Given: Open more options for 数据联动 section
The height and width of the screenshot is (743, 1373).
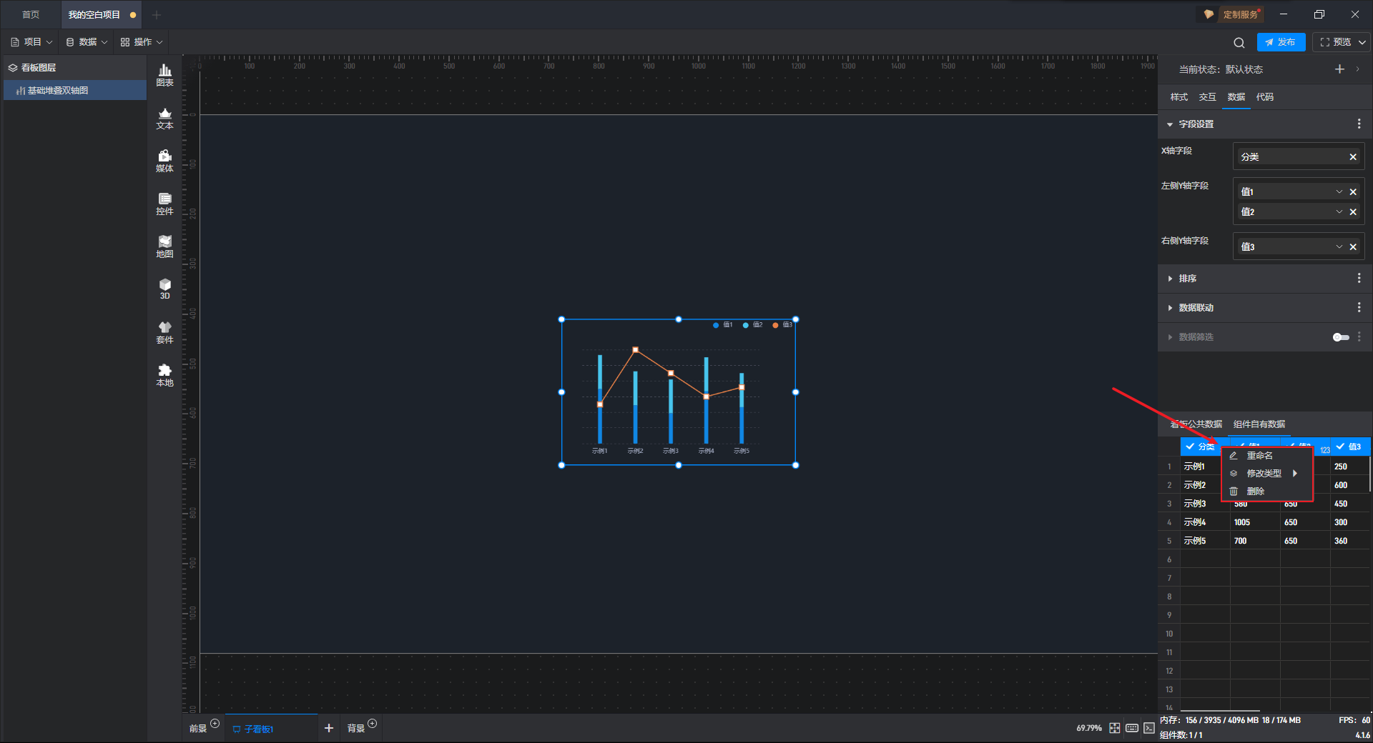Looking at the screenshot, I should [1359, 308].
